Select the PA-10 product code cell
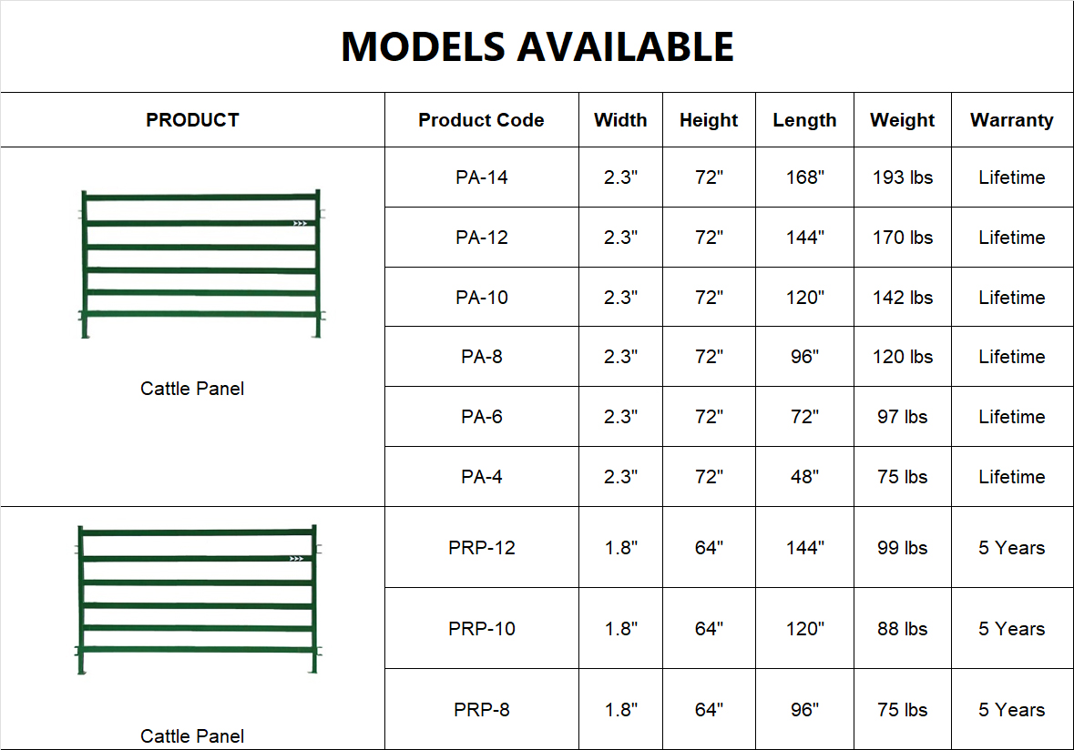Viewport: 1074px width, 750px height. [482, 298]
